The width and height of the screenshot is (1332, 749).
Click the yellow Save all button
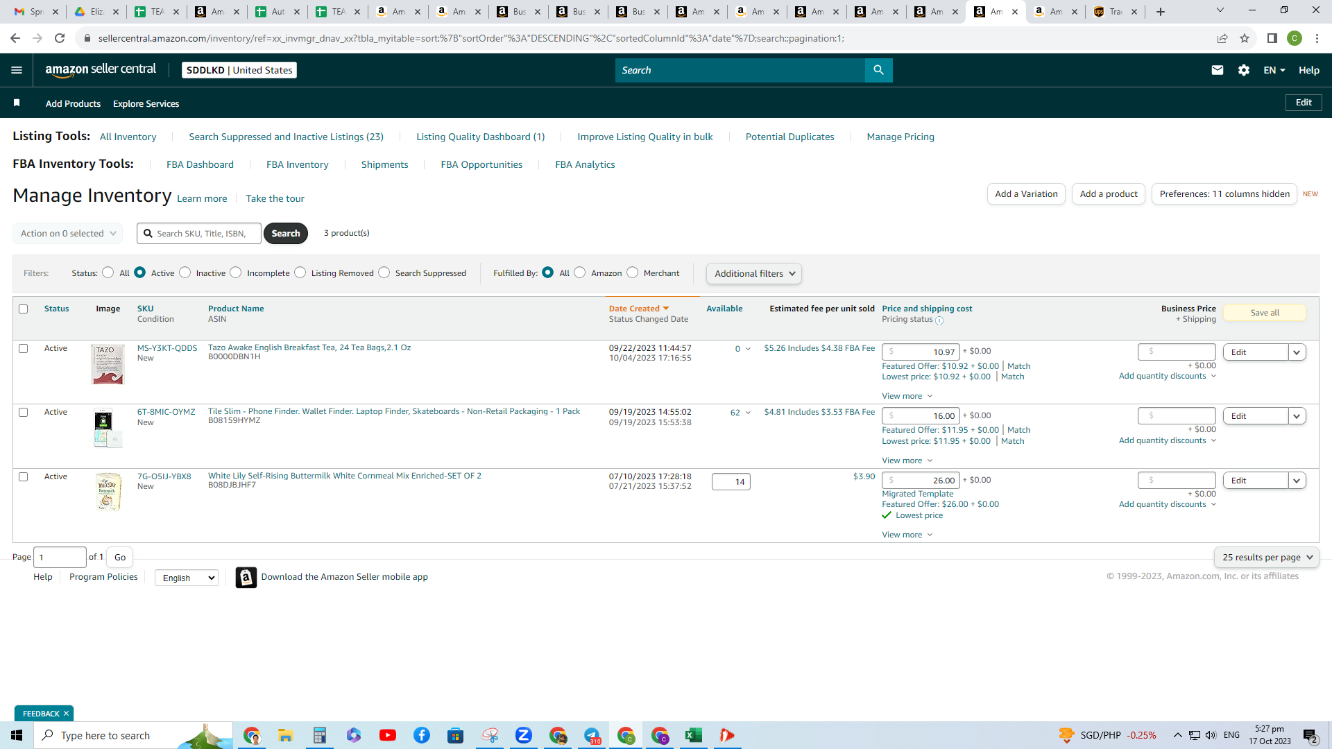tap(1265, 313)
